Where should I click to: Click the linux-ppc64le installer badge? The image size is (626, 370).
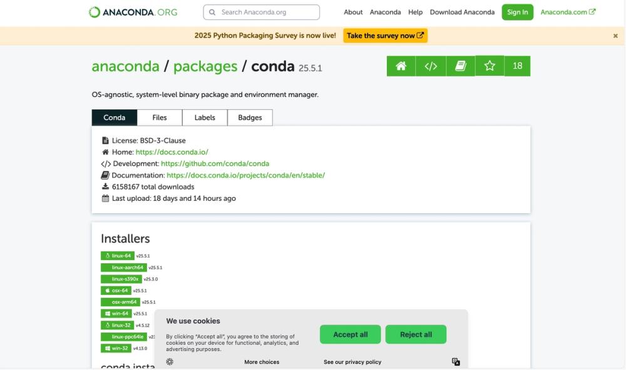(124, 337)
